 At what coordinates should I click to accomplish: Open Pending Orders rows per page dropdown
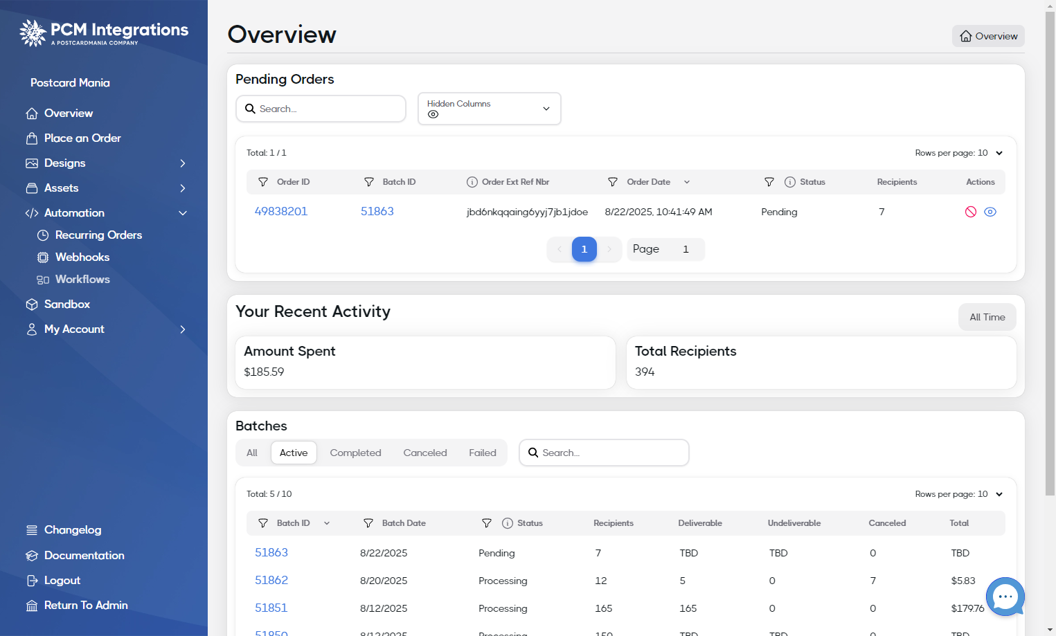point(959,153)
